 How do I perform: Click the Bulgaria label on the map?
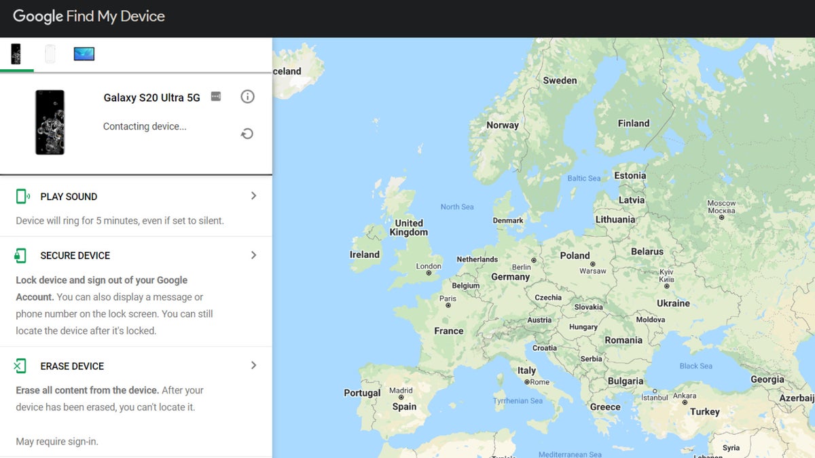click(x=626, y=381)
